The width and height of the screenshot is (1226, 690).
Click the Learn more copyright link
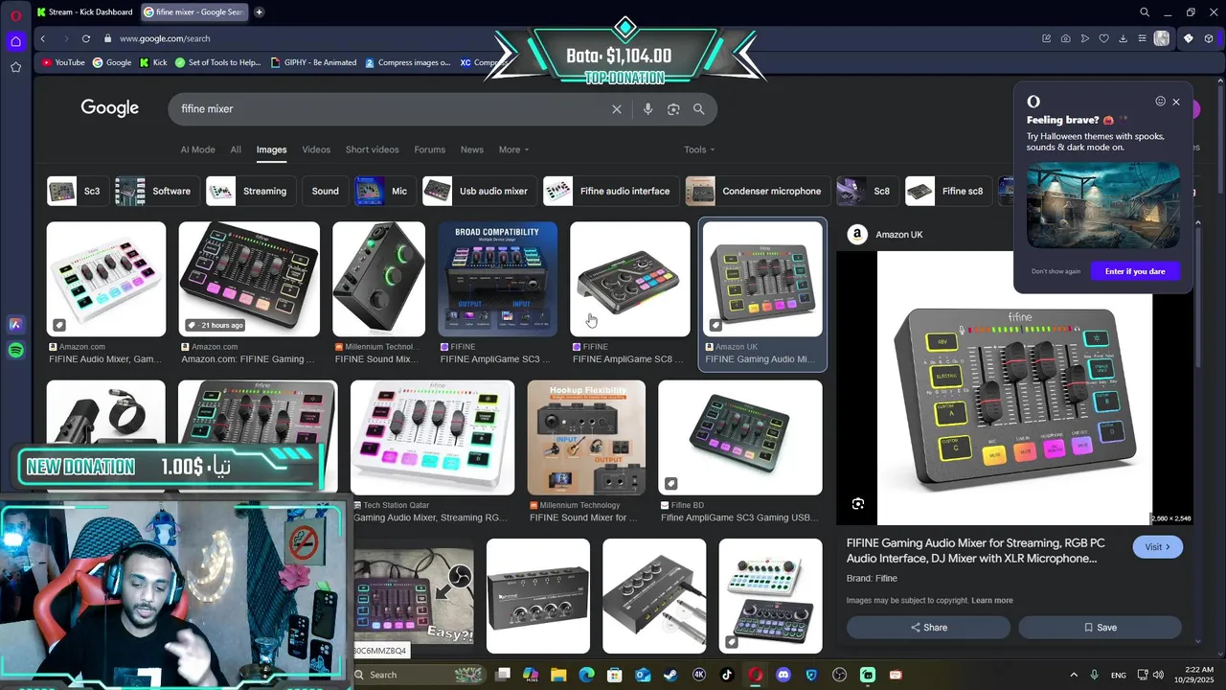pos(991,601)
